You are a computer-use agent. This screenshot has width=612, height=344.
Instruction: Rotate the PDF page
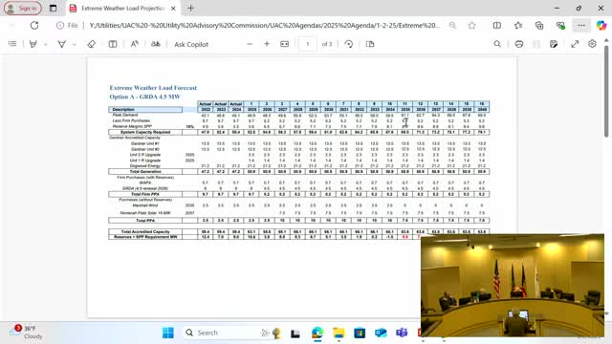point(349,44)
